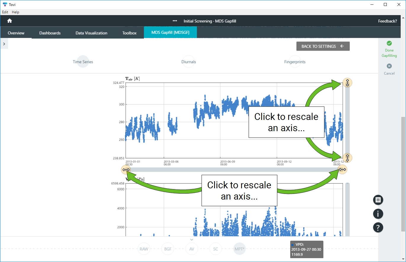Open the three-dot options menu in header
Screen dimensions: 406x262
click(175, 21)
